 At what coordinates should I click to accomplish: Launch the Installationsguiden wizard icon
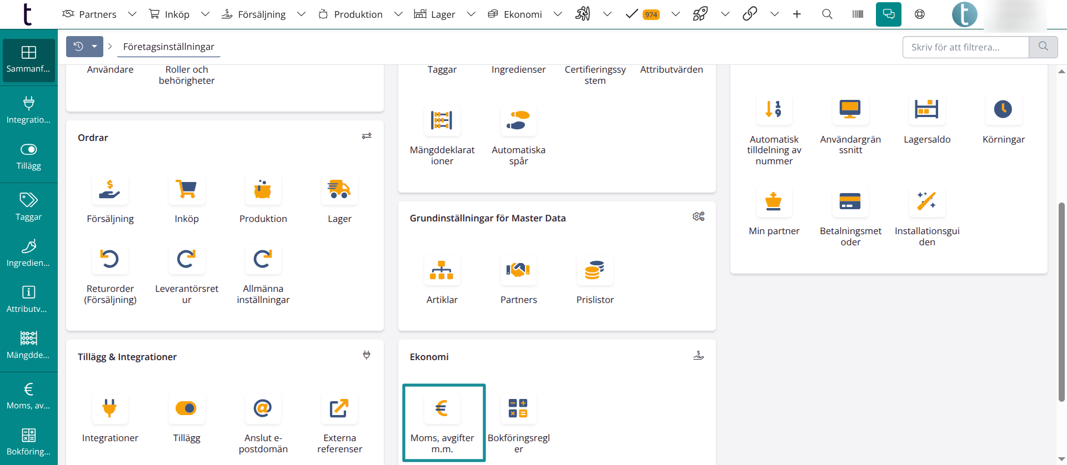click(x=926, y=202)
